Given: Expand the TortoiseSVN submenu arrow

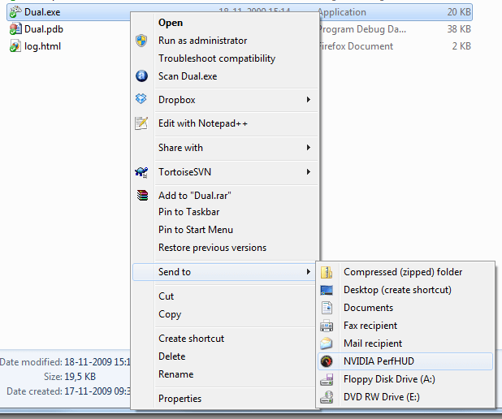Looking at the screenshot, I should [x=309, y=172].
